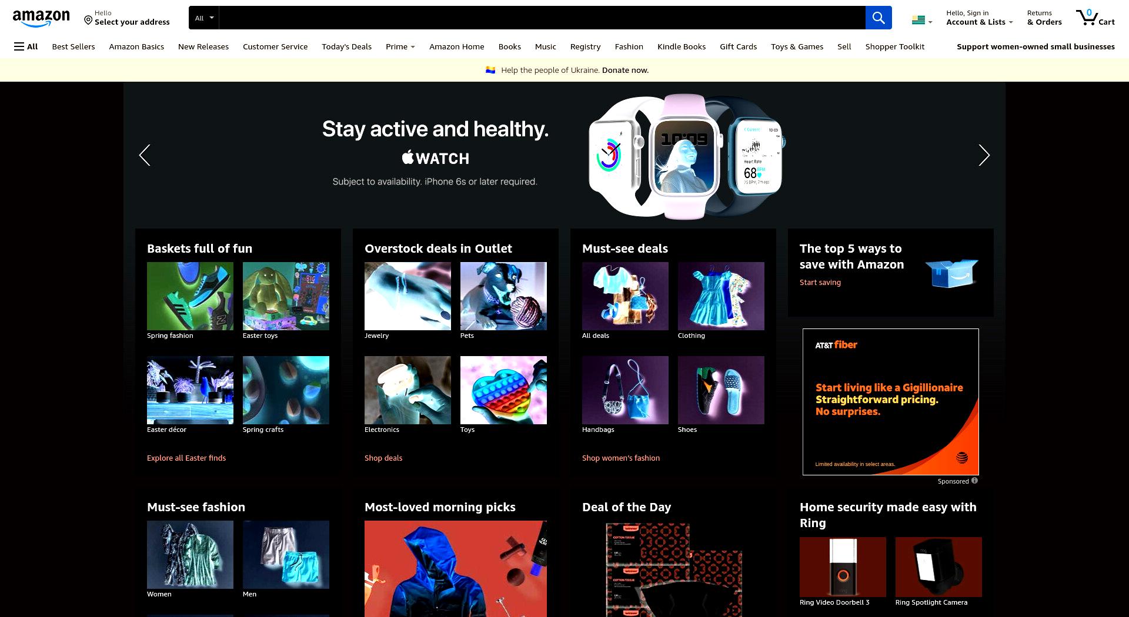Screen dimensions: 1129x617
Task: Open the Easter décor thumbnail
Action: coord(190,390)
